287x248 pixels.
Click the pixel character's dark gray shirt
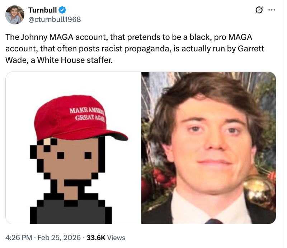pos(71,212)
